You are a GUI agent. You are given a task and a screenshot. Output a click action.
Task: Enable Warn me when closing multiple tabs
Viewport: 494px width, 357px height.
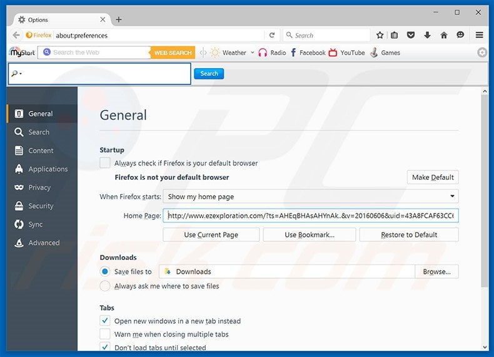click(x=105, y=334)
